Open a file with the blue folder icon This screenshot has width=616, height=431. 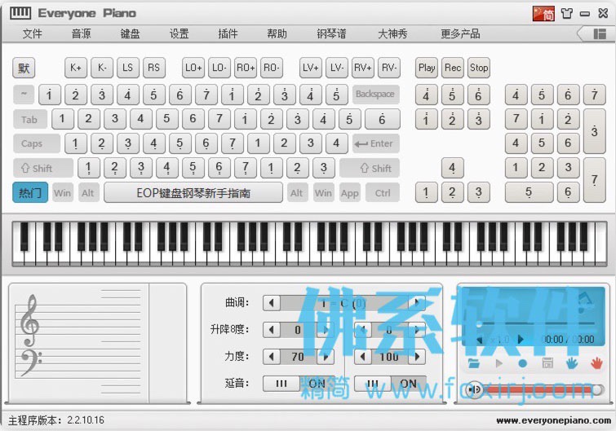(474, 363)
